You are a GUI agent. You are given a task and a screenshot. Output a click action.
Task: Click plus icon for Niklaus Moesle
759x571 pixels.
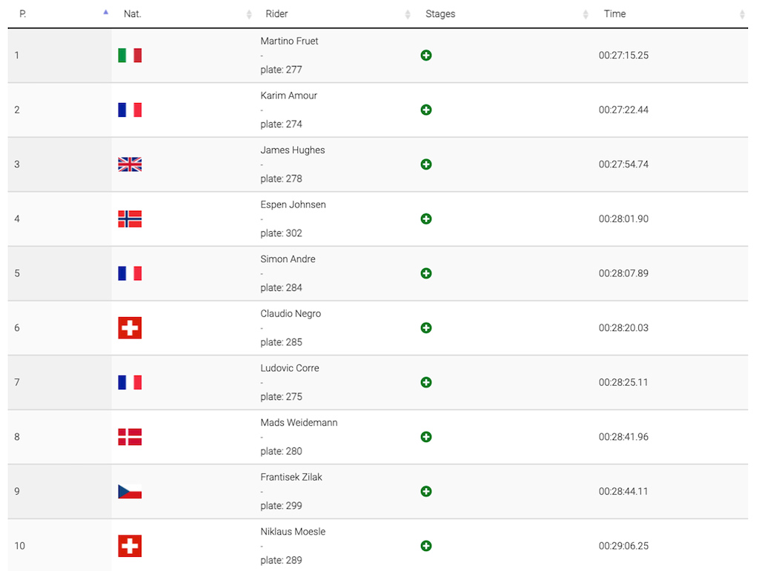point(426,546)
